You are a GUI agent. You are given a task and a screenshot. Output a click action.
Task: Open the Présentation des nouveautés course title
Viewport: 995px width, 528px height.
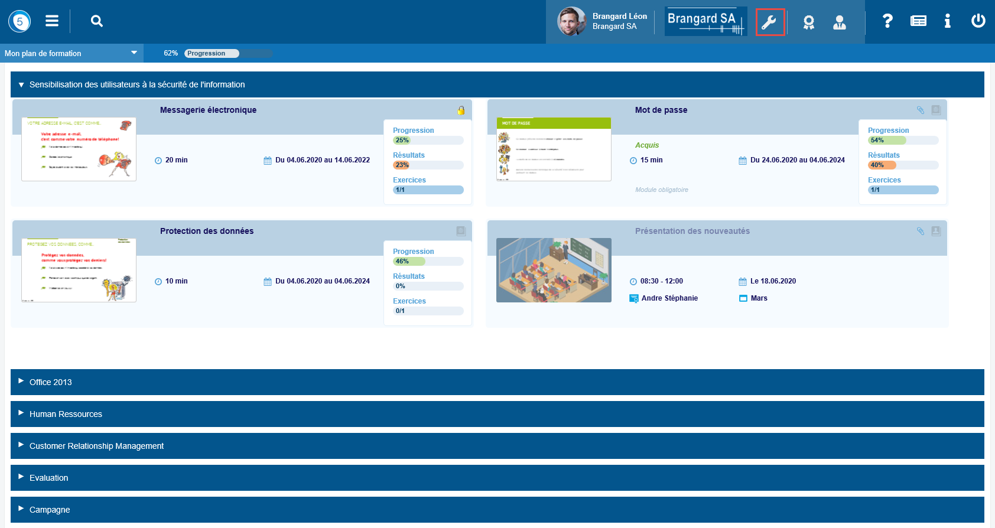[x=692, y=231]
